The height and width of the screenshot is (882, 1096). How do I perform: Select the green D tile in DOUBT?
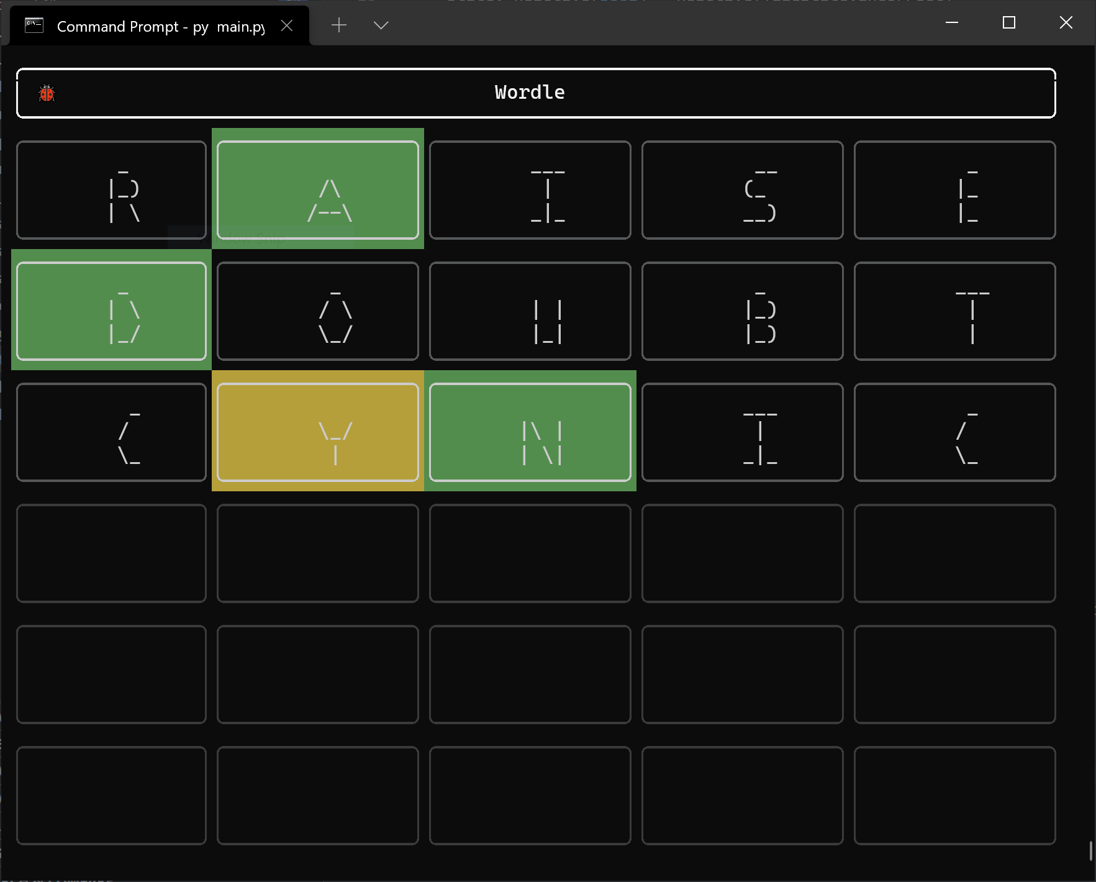click(x=111, y=311)
